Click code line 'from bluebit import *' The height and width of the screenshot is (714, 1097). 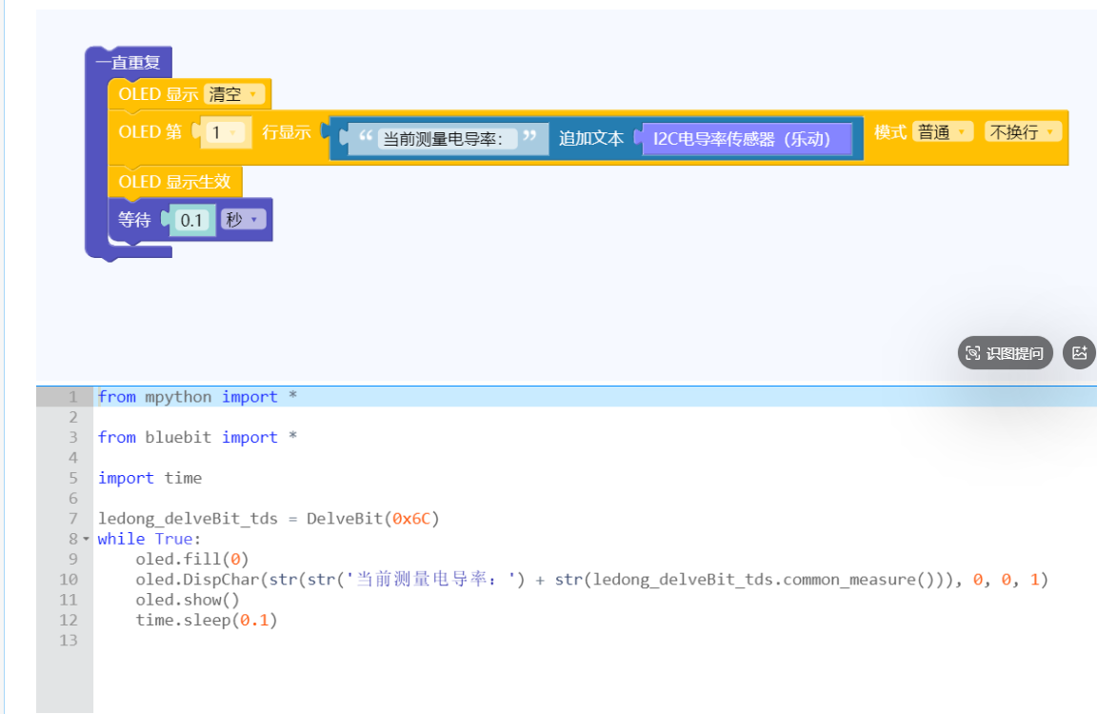pos(197,437)
